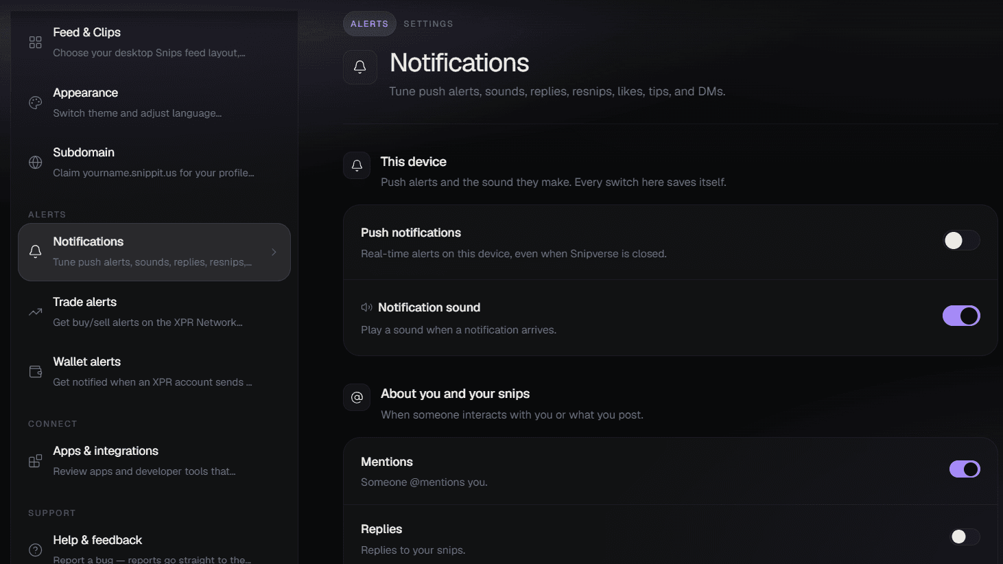Click the Wallet alerts wallet icon
Image resolution: width=1003 pixels, height=564 pixels.
tap(36, 372)
